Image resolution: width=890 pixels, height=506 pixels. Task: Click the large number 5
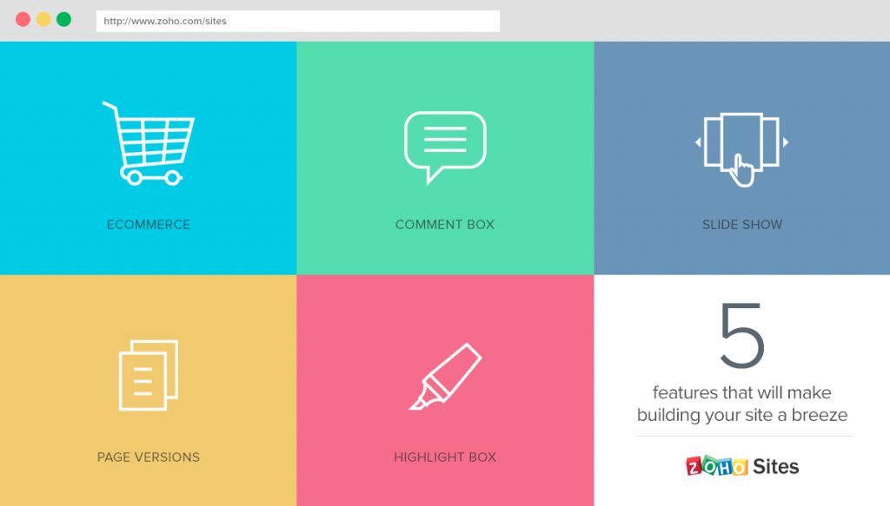coord(742,337)
